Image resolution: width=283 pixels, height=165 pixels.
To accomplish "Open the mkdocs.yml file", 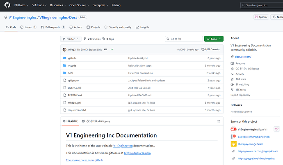I will [74, 103].
